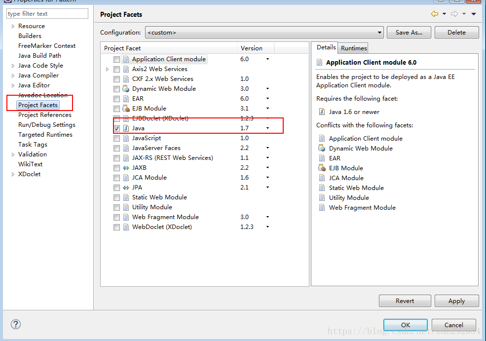486x341 pixels.
Task: Confirm with the OK button
Action: click(406, 325)
